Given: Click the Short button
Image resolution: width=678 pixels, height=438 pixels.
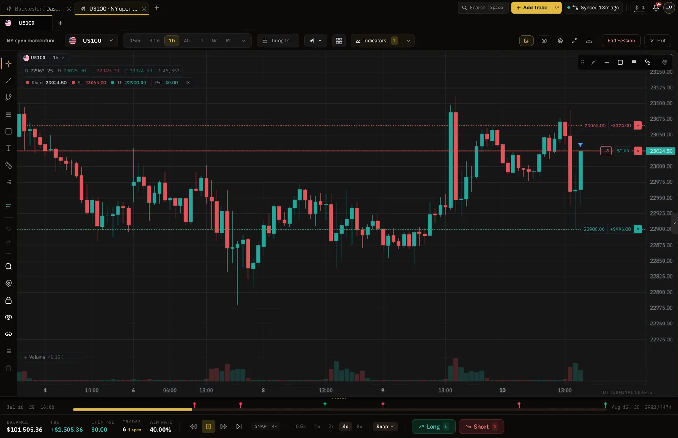Looking at the screenshot, I should (481, 427).
